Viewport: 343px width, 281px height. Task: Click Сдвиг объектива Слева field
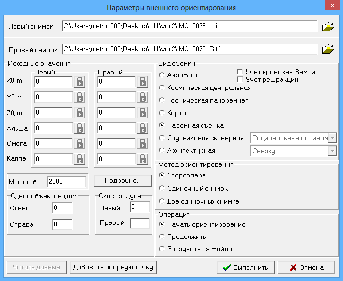click(62, 208)
